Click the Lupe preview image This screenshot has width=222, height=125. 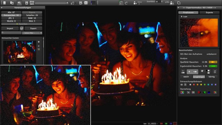199,33
